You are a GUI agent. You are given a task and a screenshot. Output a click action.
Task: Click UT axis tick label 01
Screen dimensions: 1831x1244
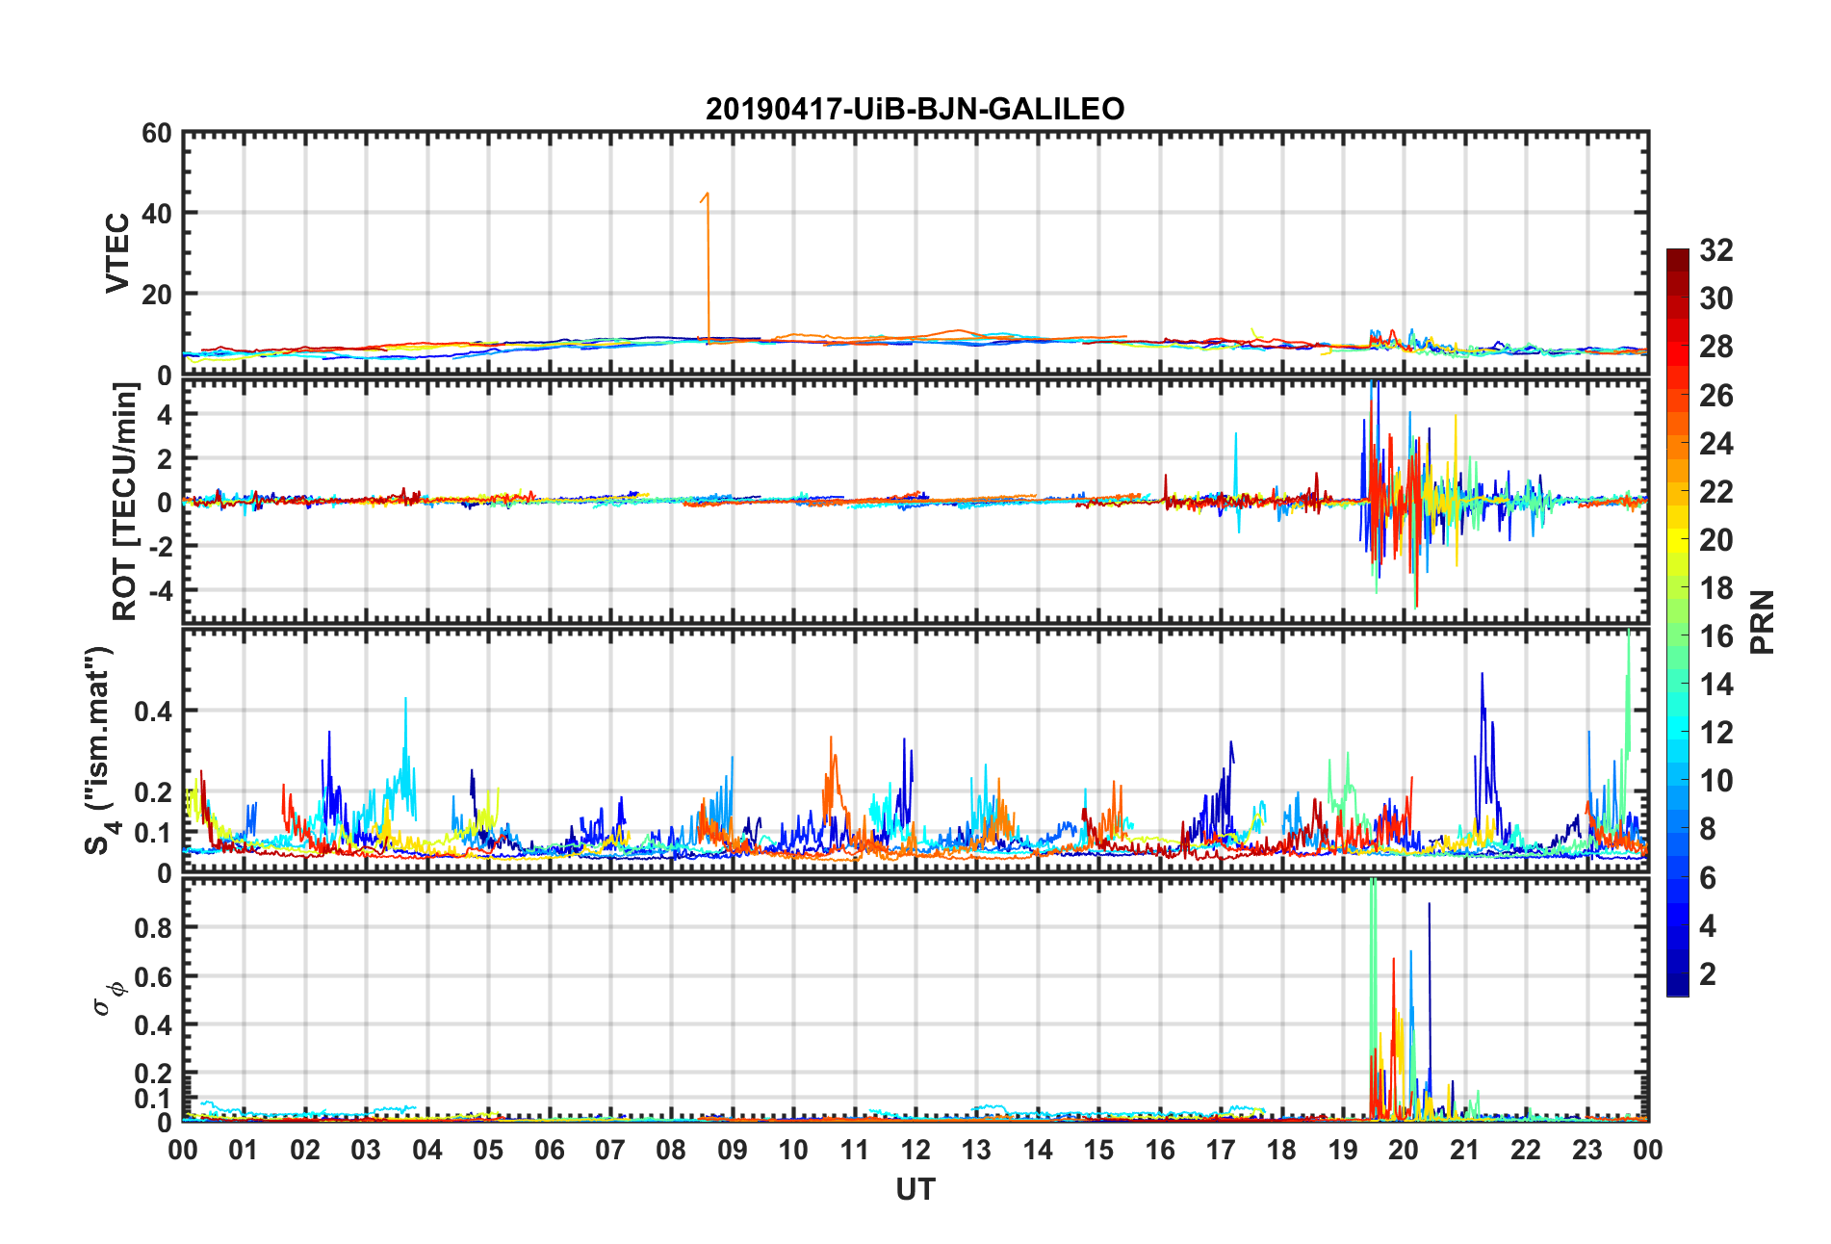click(x=244, y=1150)
